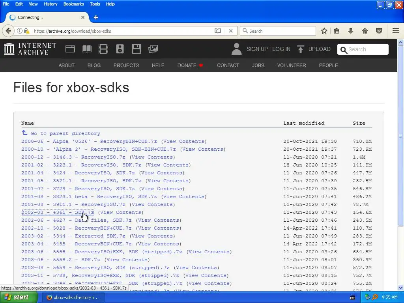Click the page scrollbar up arrow
The height and width of the screenshot is (303, 404).
tap(400, 42)
